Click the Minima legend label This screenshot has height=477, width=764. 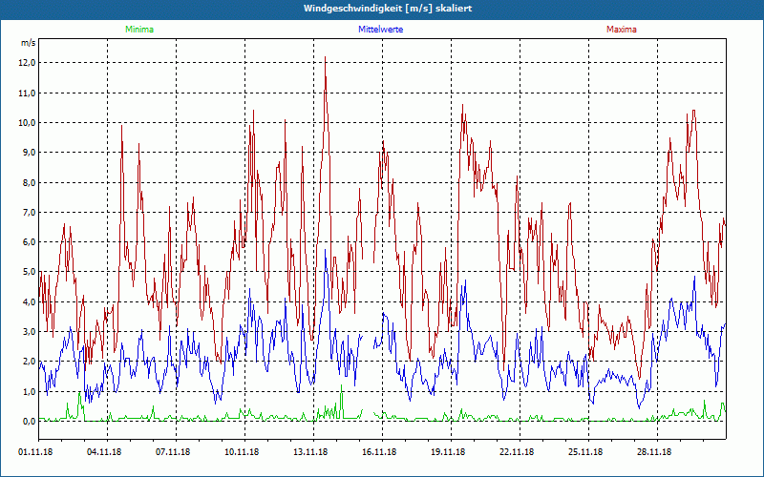pyautogui.click(x=139, y=30)
